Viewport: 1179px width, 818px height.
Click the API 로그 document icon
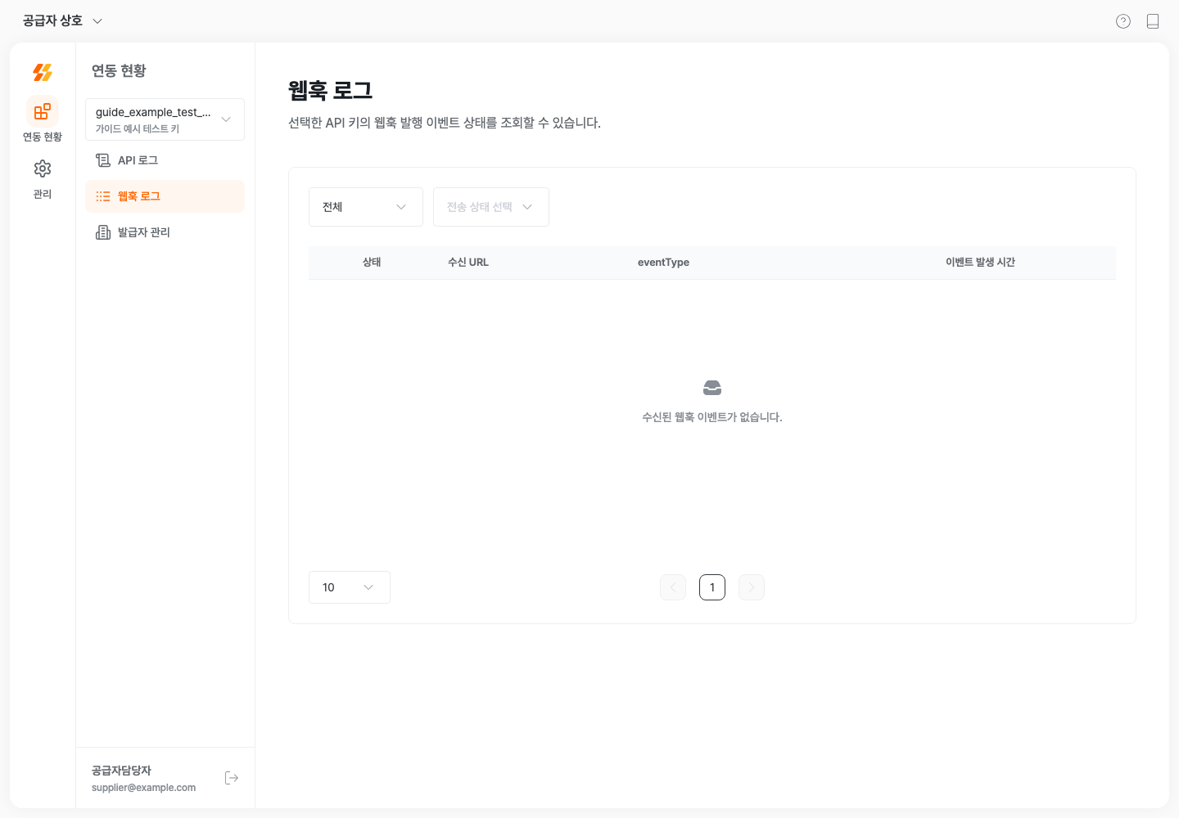[x=103, y=160]
